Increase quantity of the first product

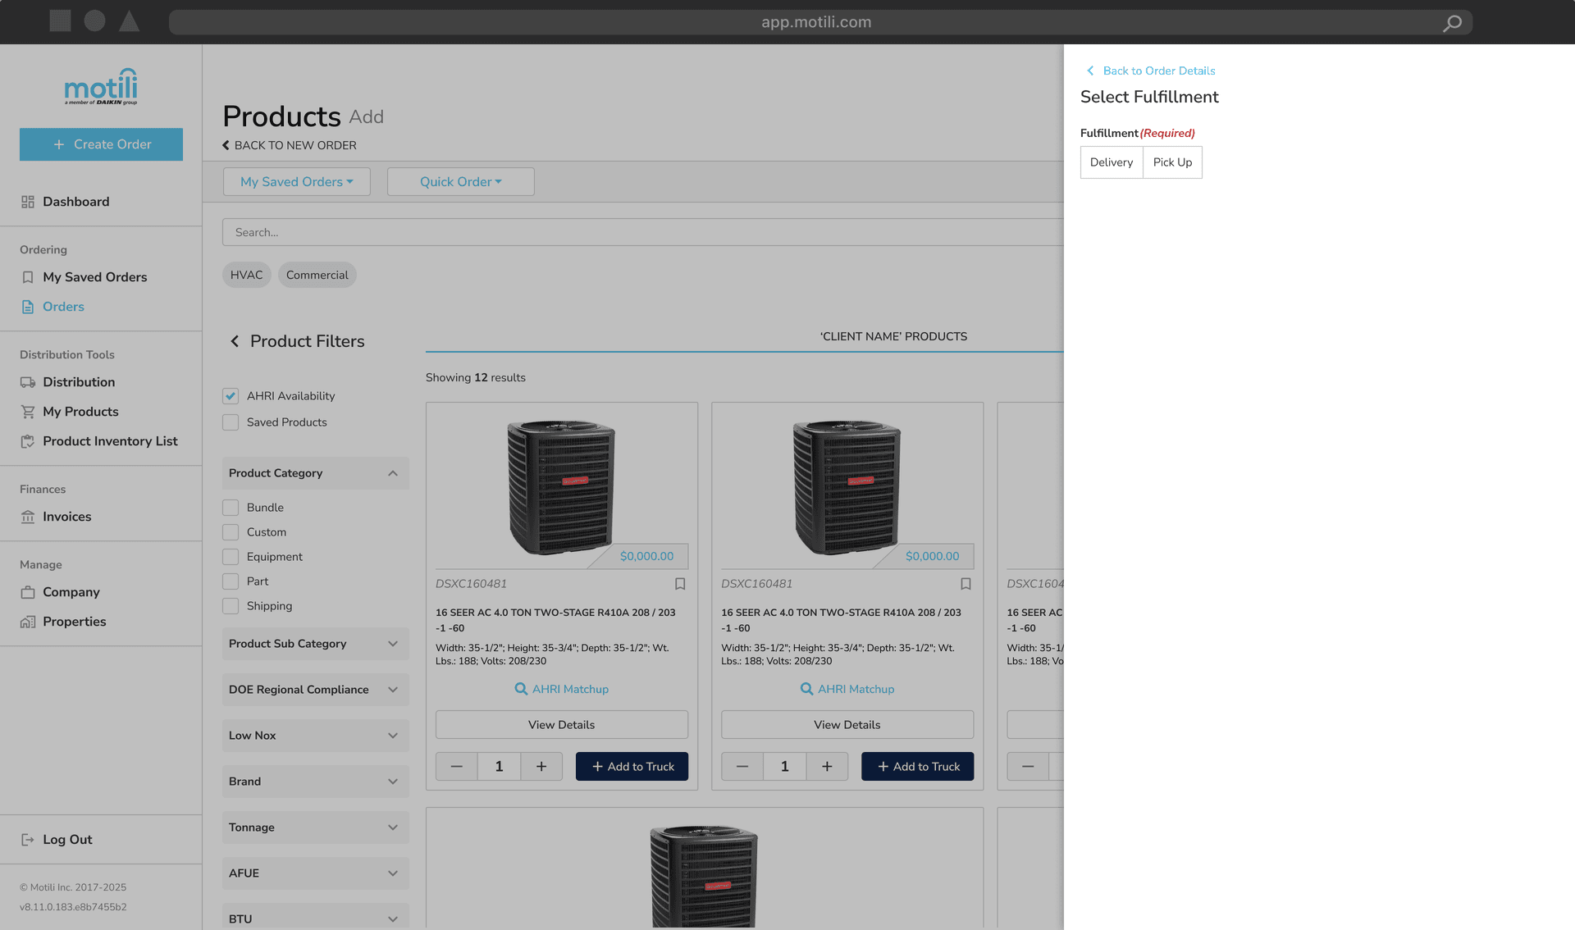point(541,767)
